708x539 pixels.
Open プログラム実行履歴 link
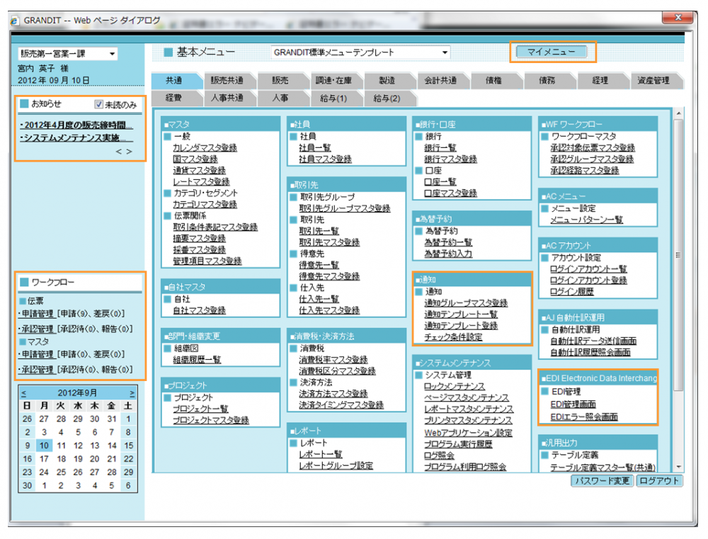tap(458, 444)
